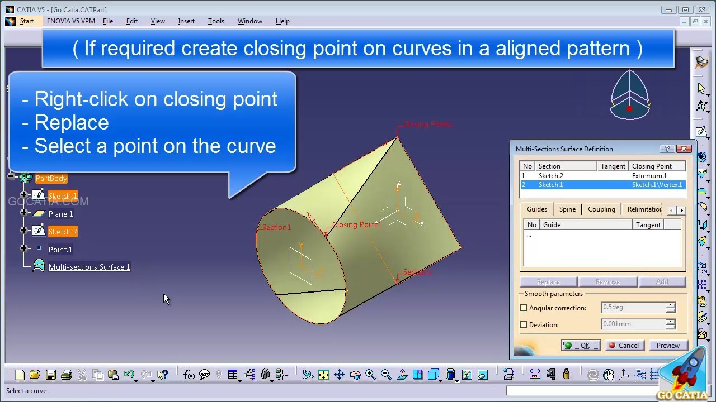Expand the PartBody tree node

click(x=11, y=177)
